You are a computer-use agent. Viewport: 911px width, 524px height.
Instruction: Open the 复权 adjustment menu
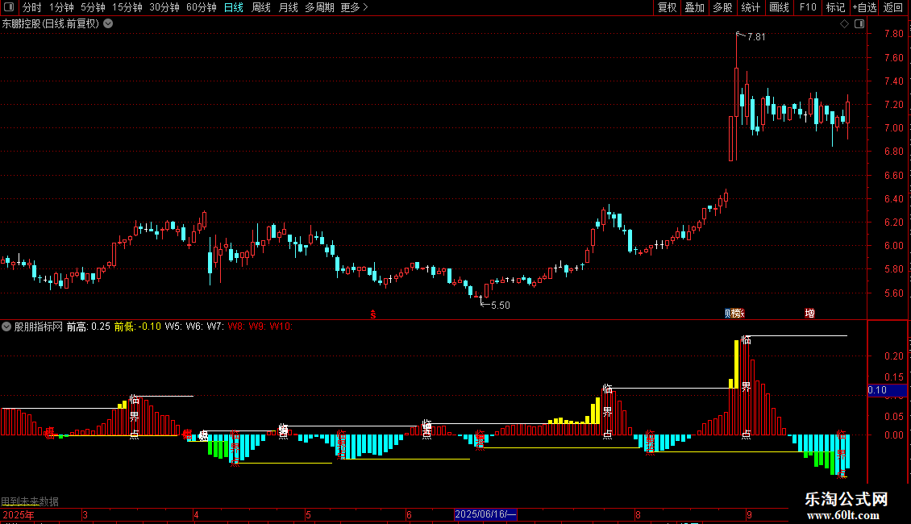(x=667, y=7)
